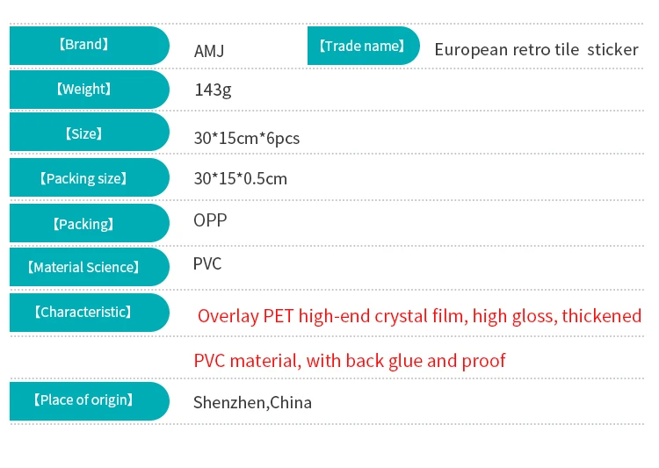Select the 30*15cm*6pcs size value
The image size is (659, 468).
pos(247,138)
